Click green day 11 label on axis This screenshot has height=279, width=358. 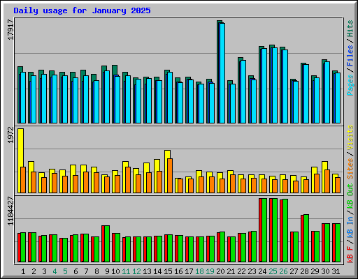tap(126, 271)
